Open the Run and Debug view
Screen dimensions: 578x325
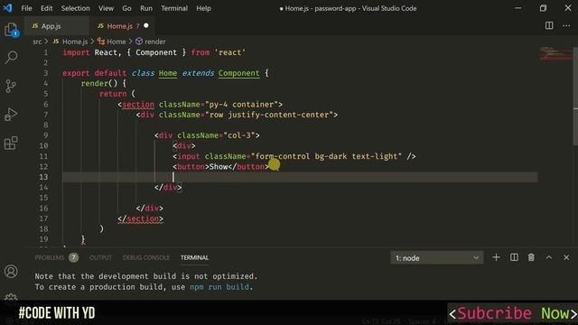(11, 115)
